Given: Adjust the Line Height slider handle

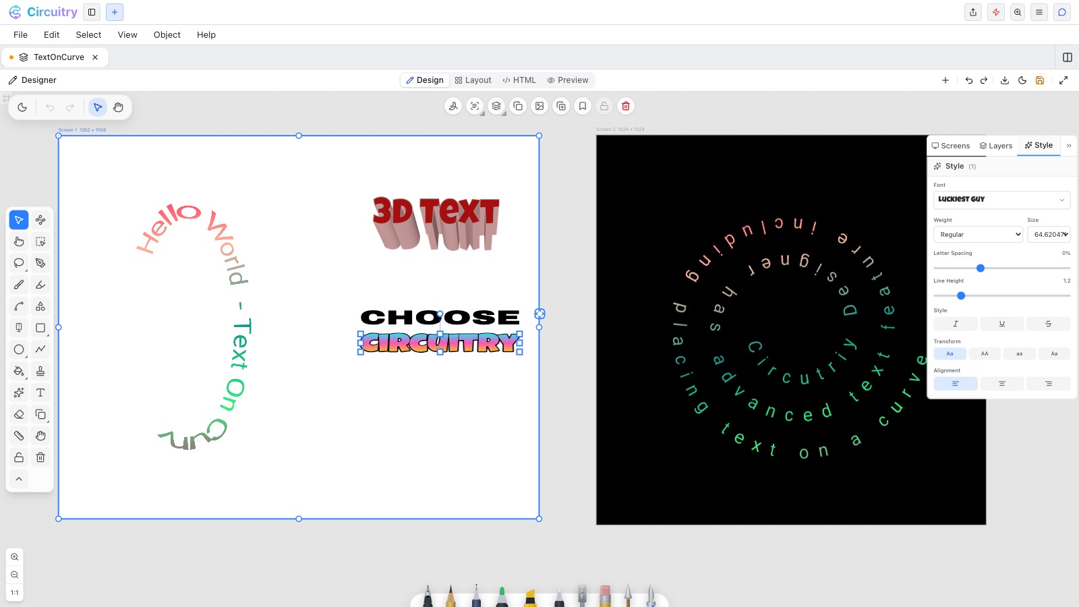Looking at the screenshot, I should click(961, 296).
